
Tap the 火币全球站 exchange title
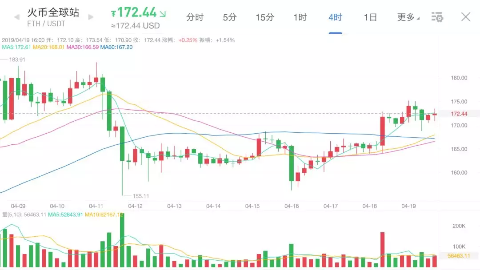click(53, 12)
